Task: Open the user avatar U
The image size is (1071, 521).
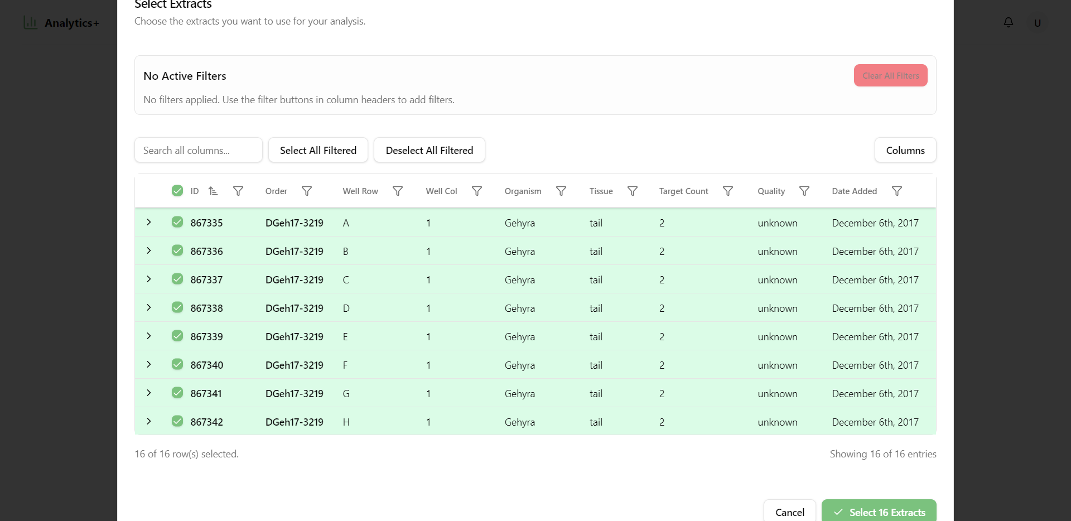Action: 1038,23
